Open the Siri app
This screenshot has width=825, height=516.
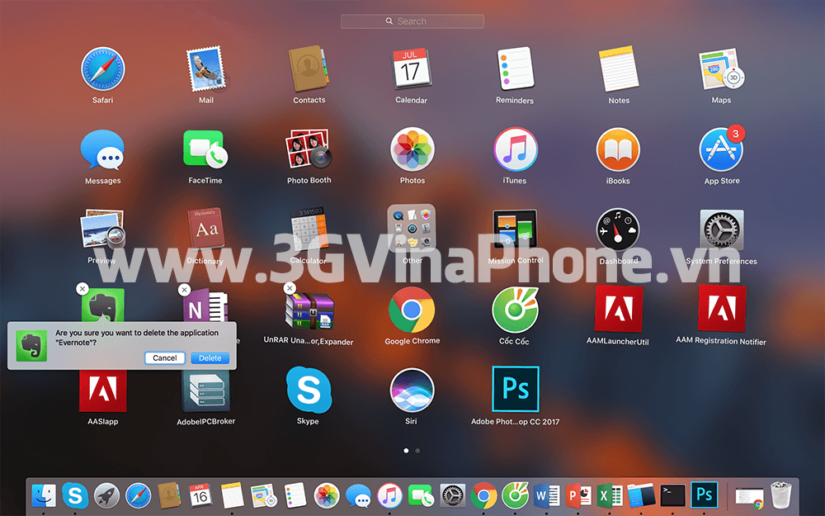tap(412, 391)
